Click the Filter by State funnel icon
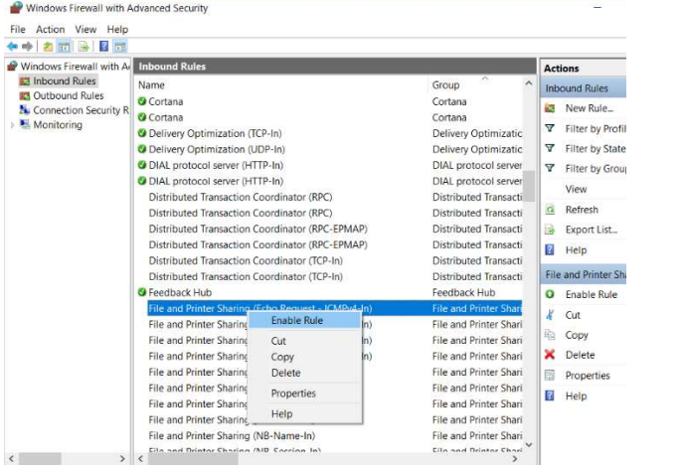Viewport: 683px width, 471px height. coord(550,148)
